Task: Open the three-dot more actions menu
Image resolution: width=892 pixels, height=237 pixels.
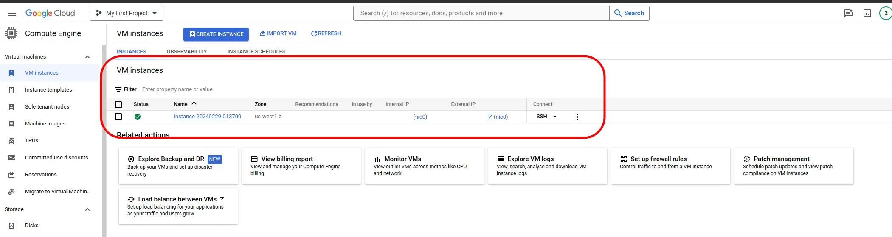Action: (577, 117)
